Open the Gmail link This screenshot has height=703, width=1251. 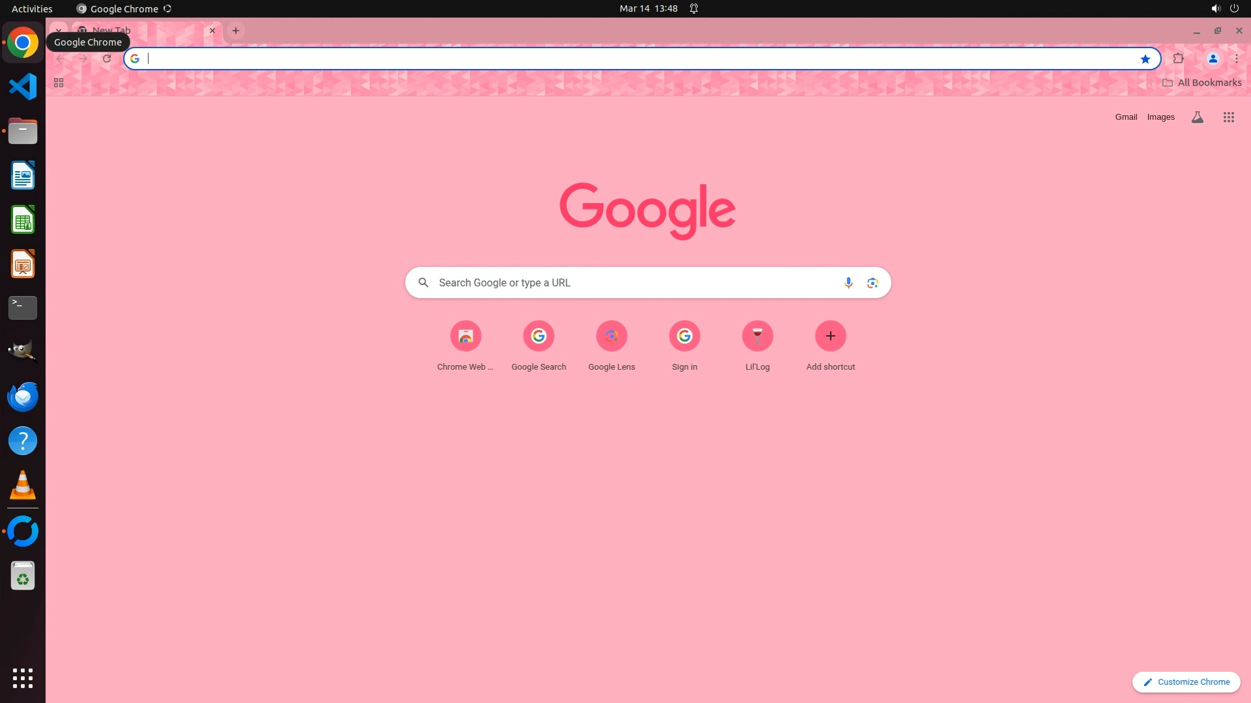coord(1125,117)
